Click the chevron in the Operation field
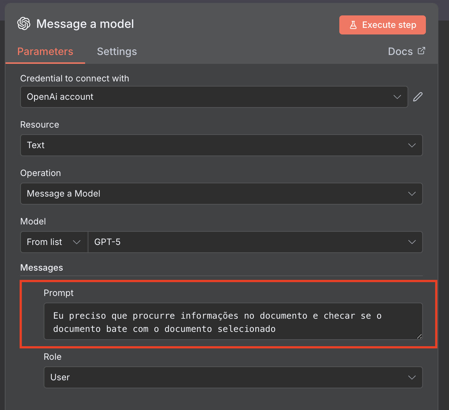The image size is (449, 410). 412,194
